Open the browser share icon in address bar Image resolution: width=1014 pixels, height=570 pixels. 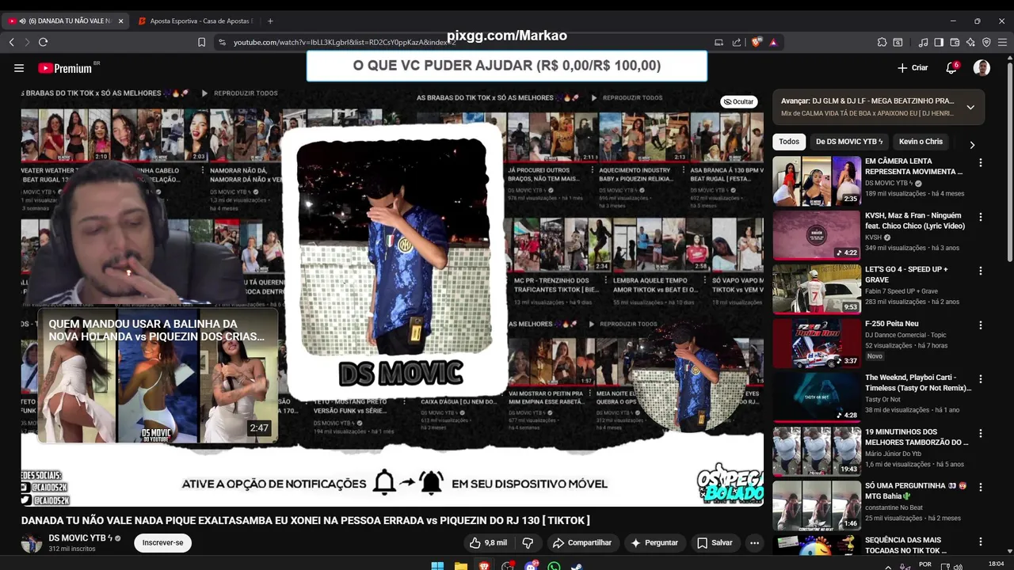(x=737, y=42)
